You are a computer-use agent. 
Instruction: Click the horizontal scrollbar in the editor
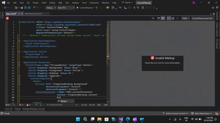coord(56,105)
